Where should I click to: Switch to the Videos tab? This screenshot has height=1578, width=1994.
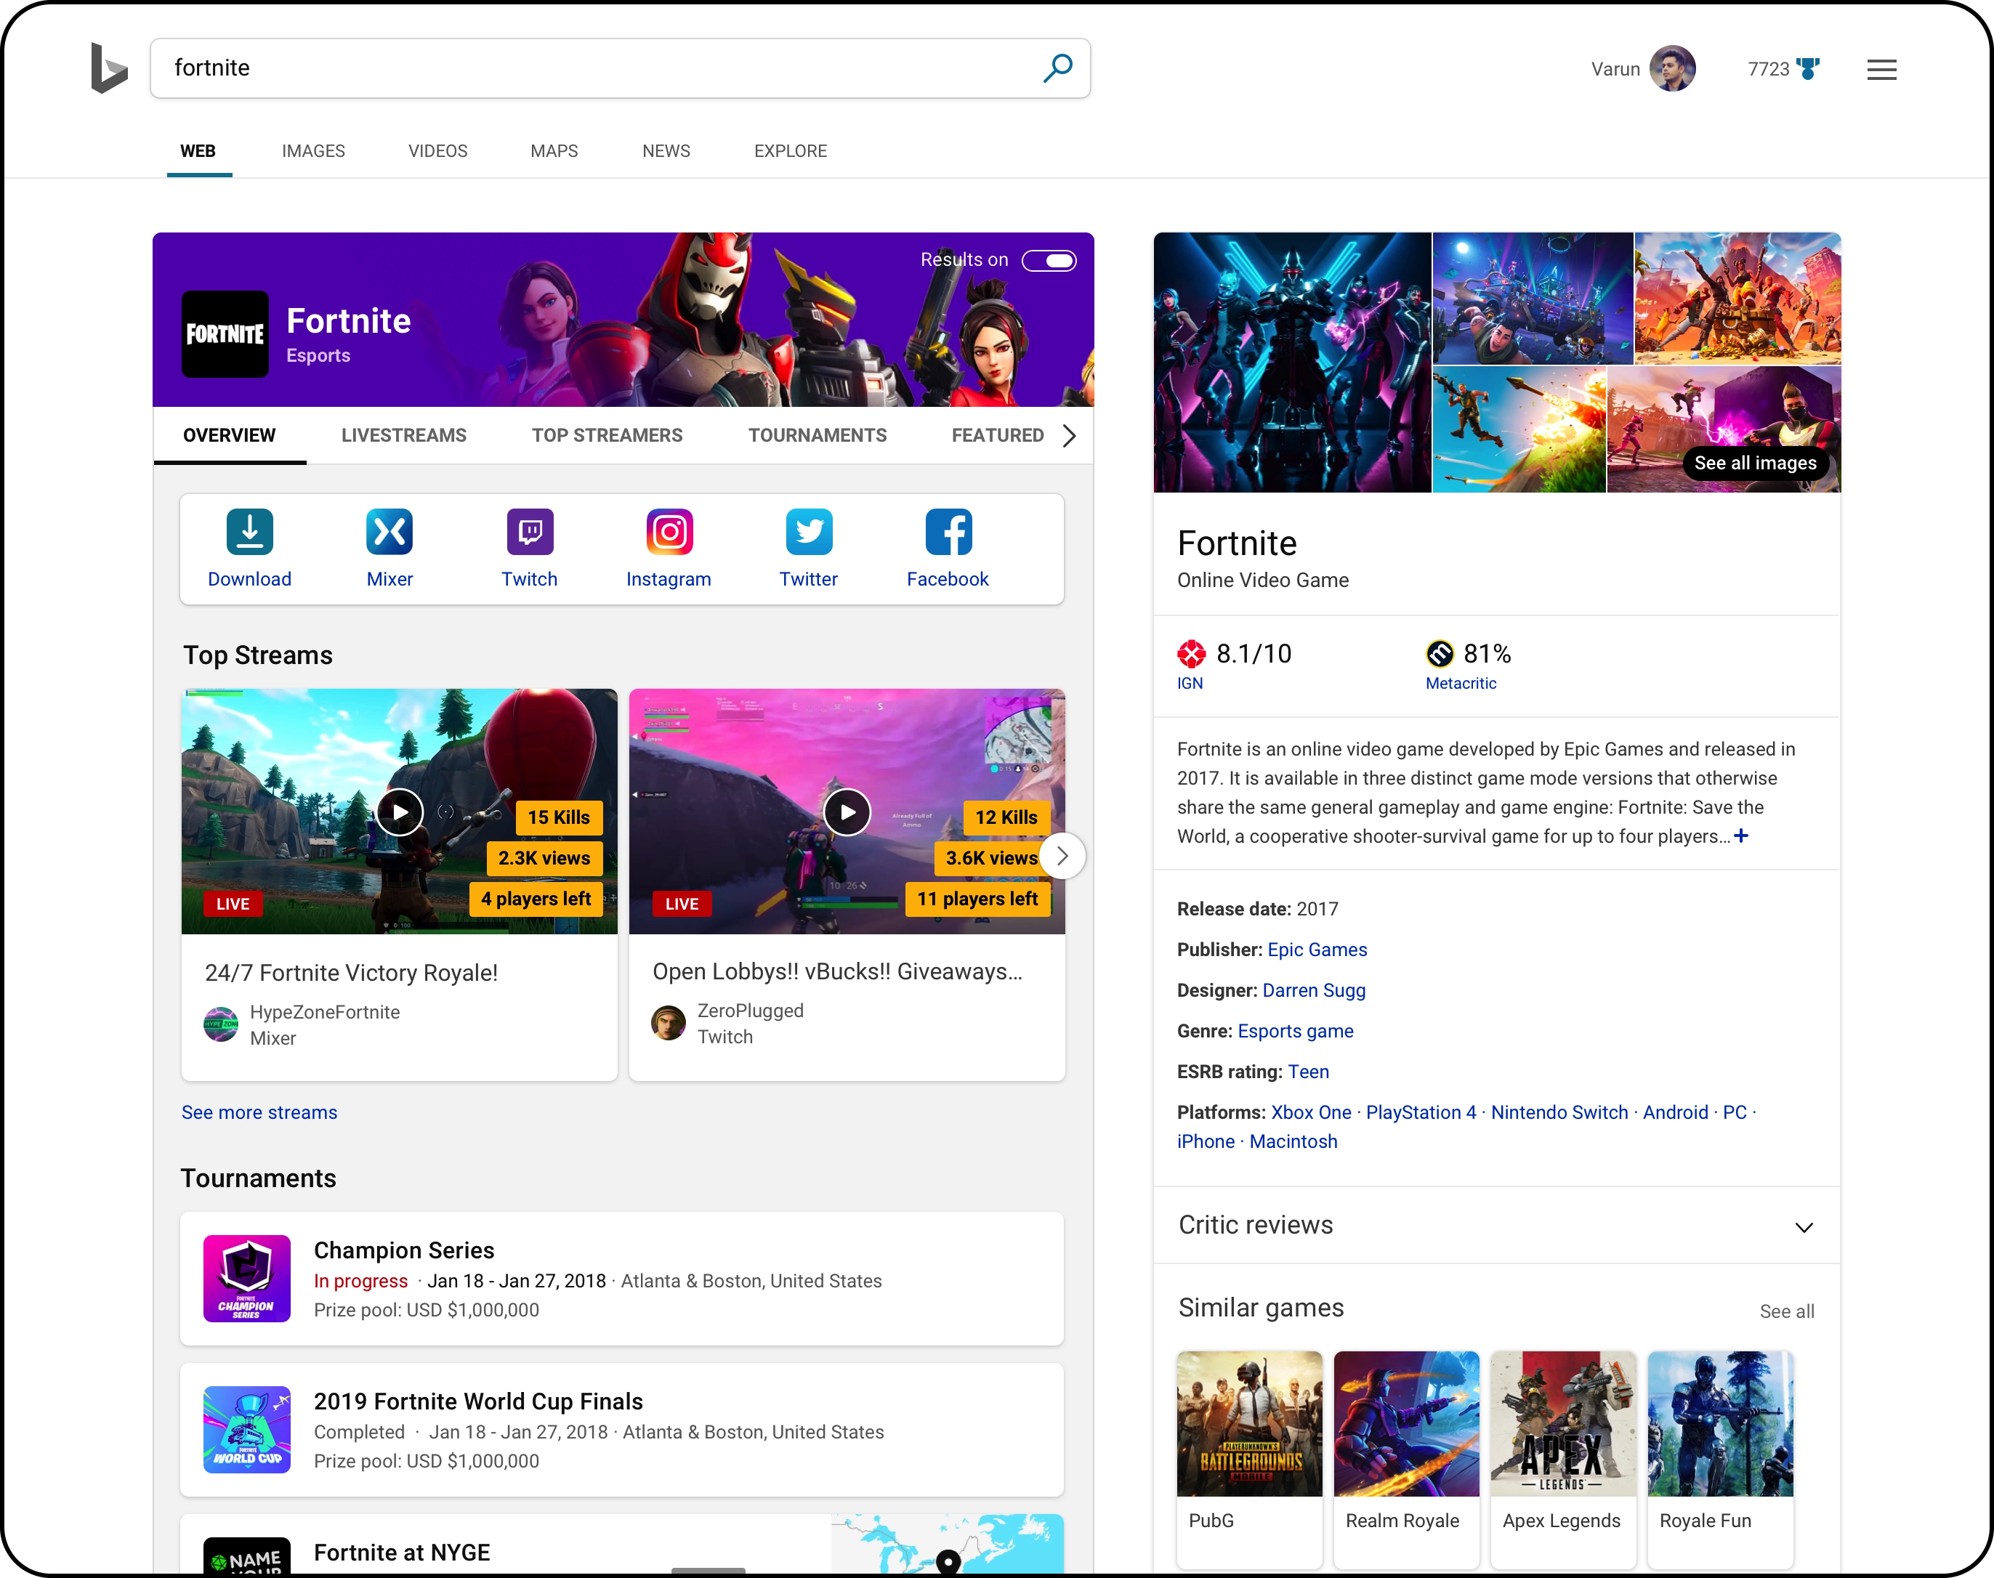coord(438,150)
